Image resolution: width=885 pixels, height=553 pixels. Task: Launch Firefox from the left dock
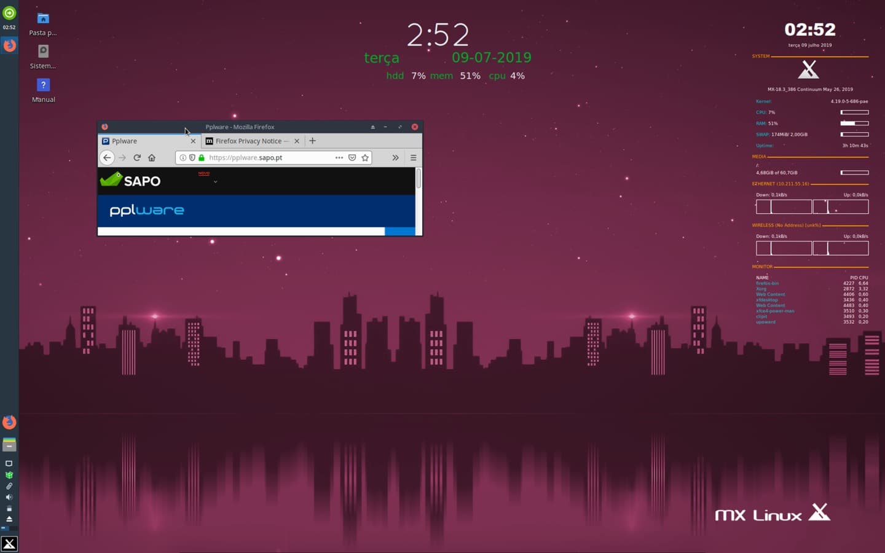pos(9,422)
